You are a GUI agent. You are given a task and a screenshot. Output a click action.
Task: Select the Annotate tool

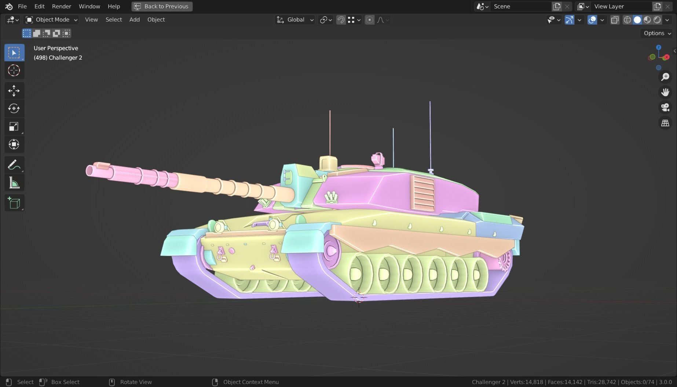(x=14, y=165)
